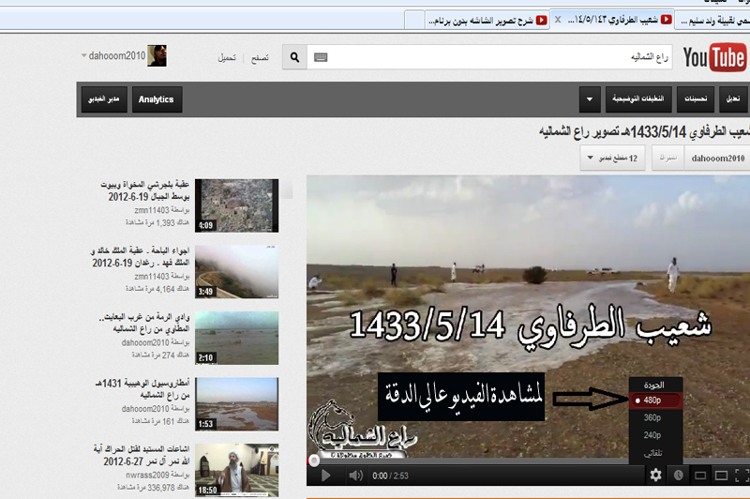The width and height of the screenshot is (750, 499).
Task: Close the active browser tab with X
Action: pyautogui.click(x=558, y=20)
